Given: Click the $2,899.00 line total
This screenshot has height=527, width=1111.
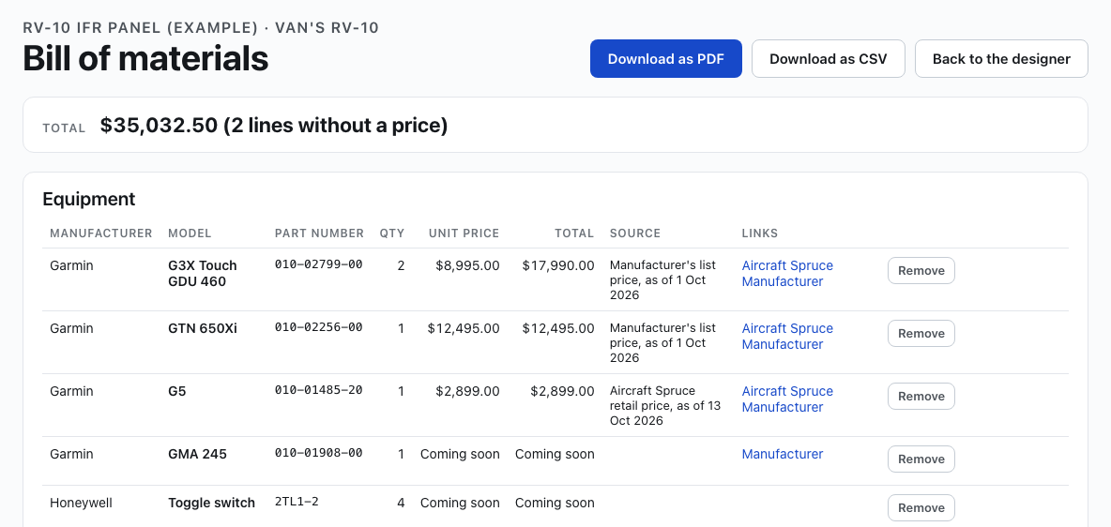Looking at the screenshot, I should coord(562,392).
